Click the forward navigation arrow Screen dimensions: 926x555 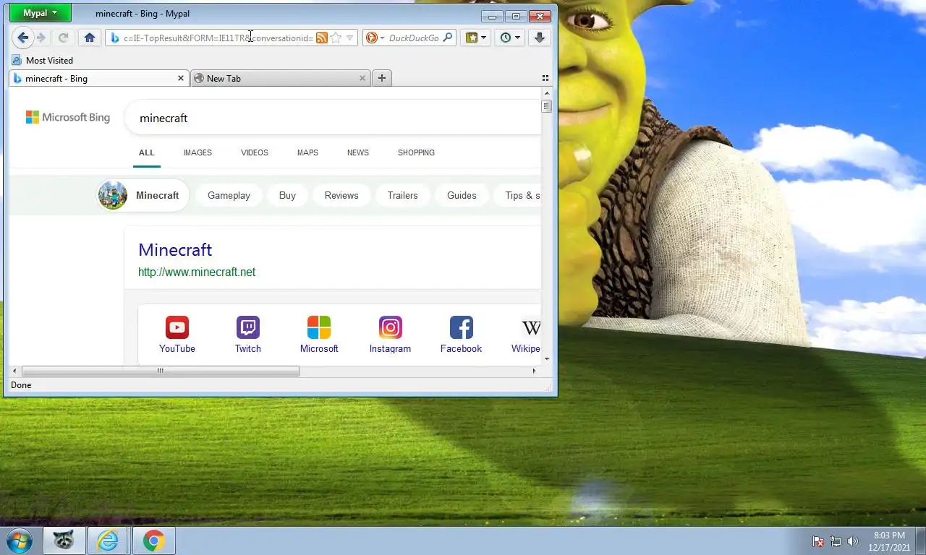pyautogui.click(x=42, y=38)
